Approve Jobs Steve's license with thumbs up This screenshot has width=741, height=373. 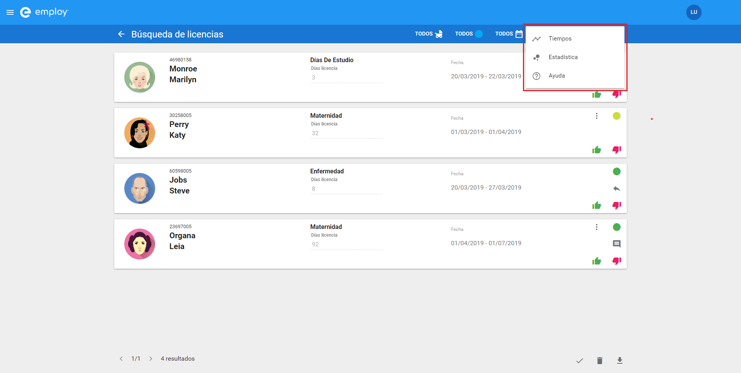click(x=597, y=205)
